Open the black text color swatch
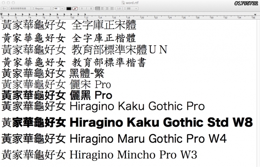Screen dimensions: 260x167 (x=69, y=9)
